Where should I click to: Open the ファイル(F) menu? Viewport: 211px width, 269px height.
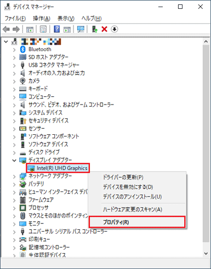(15, 18)
